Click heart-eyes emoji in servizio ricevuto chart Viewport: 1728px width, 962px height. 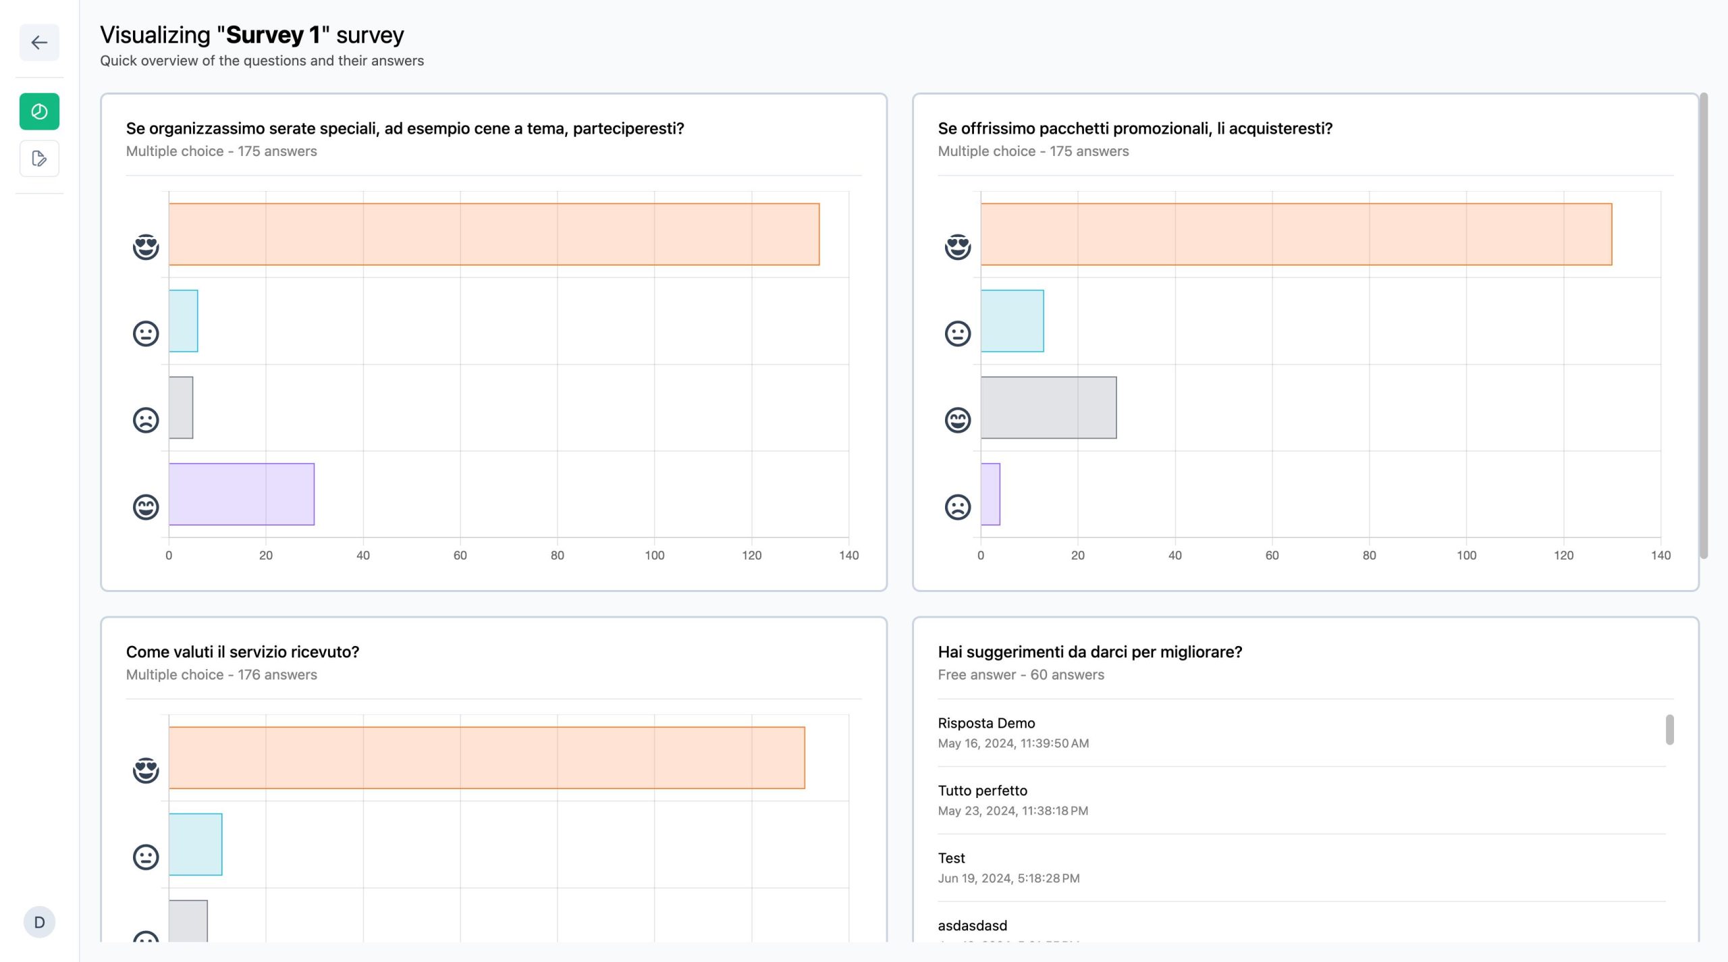(x=146, y=770)
